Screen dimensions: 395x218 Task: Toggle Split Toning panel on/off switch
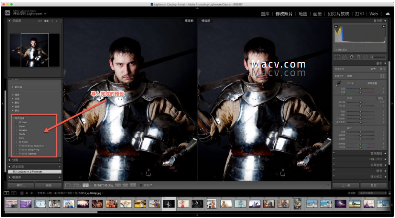point(334,165)
